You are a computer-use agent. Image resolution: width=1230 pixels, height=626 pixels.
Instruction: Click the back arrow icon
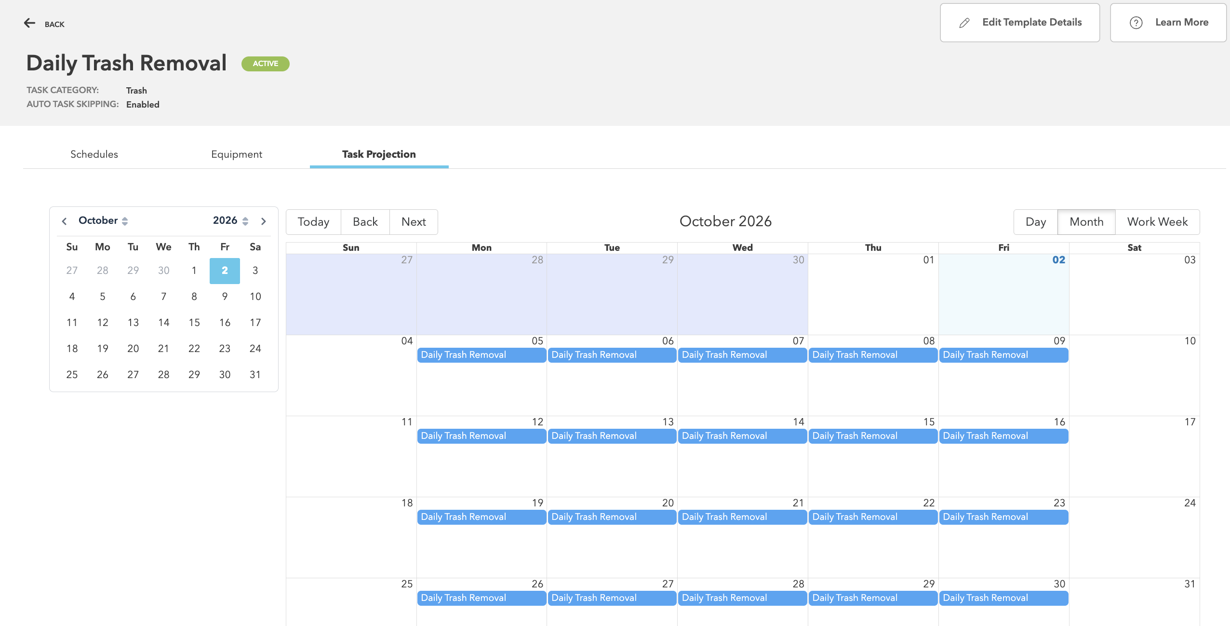[x=30, y=23]
